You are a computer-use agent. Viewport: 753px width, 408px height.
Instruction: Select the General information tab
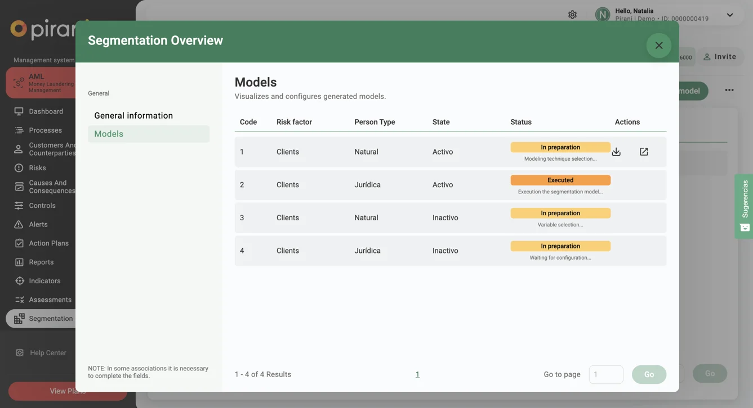[133, 116]
